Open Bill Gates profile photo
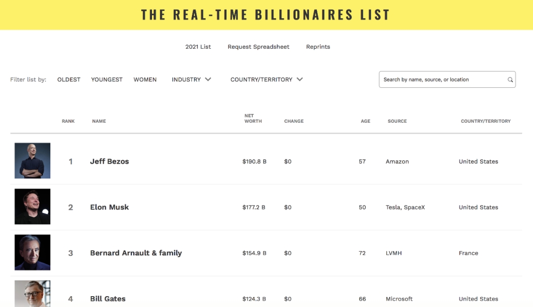 [33, 293]
